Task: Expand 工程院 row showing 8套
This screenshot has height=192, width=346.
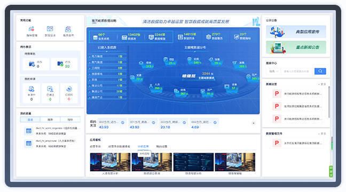Action: [107, 68]
